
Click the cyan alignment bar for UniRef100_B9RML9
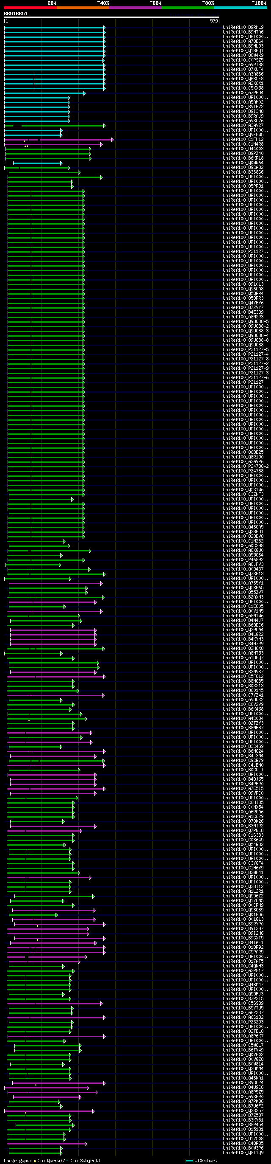(55, 28)
